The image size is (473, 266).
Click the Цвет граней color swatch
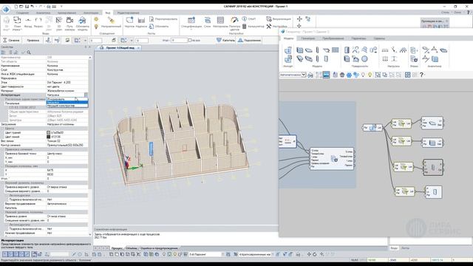[x=49, y=133]
